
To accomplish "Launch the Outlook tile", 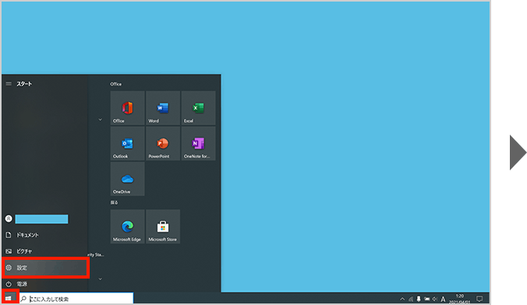I will (127, 143).
